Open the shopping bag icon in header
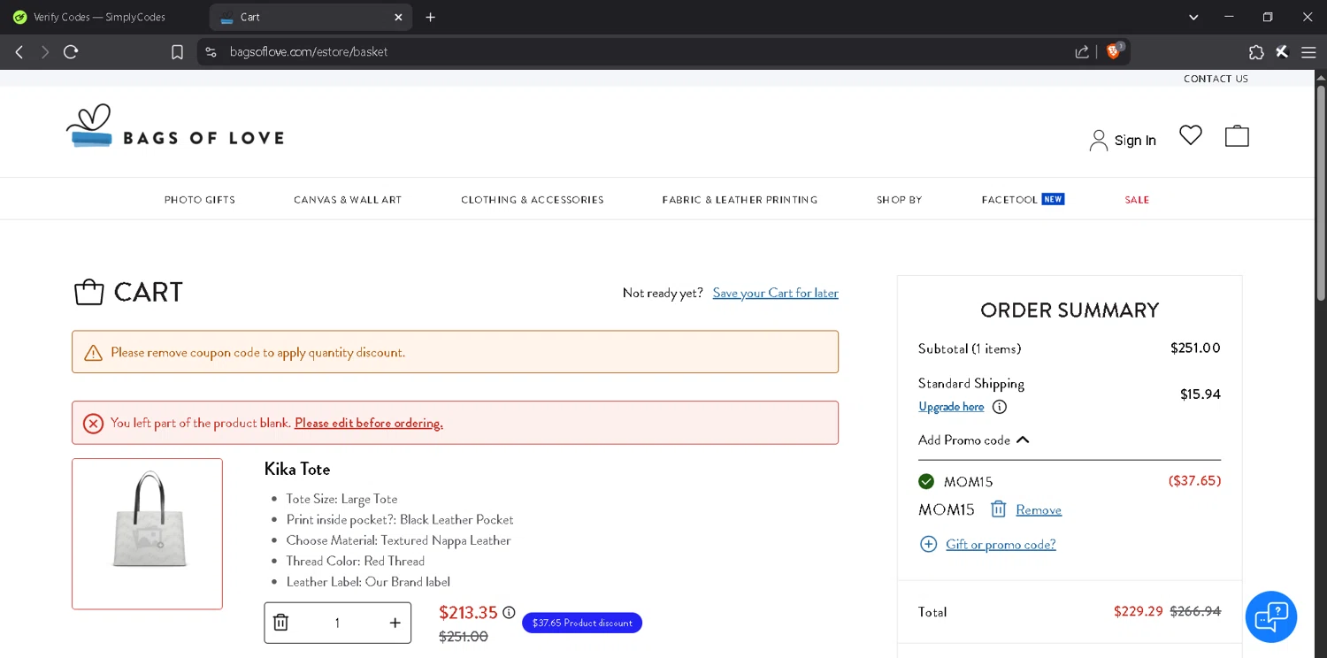Viewport: 1327px width, 658px height. click(1237, 135)
